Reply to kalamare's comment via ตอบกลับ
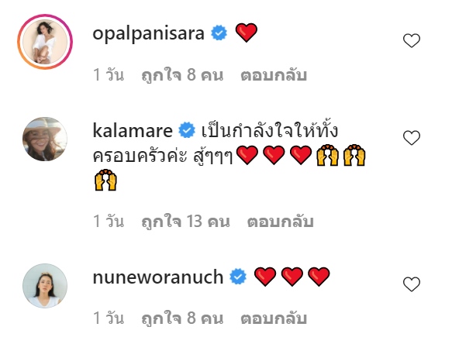 (280, 222)
